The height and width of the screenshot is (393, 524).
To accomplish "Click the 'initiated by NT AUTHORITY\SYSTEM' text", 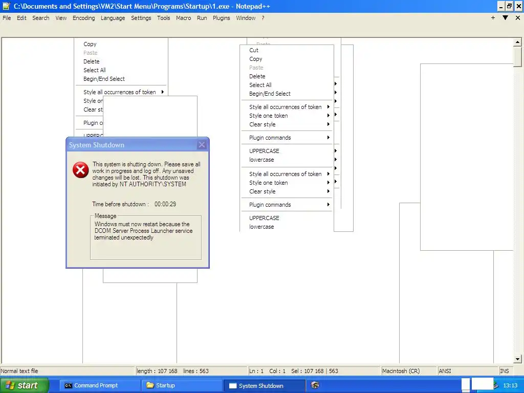I will click(x=139, y=184).
